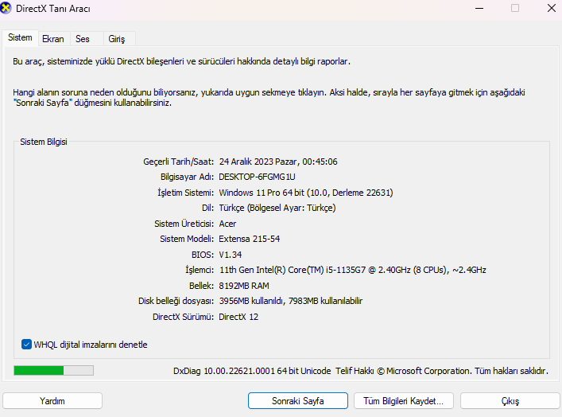562x417 pixels.
Task: Click the i5-1135G7 processor value
Action: (x=352, y=270)
